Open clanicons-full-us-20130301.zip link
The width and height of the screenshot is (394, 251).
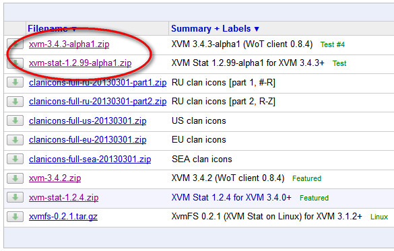pyautogui.click(x=88, y=120)
